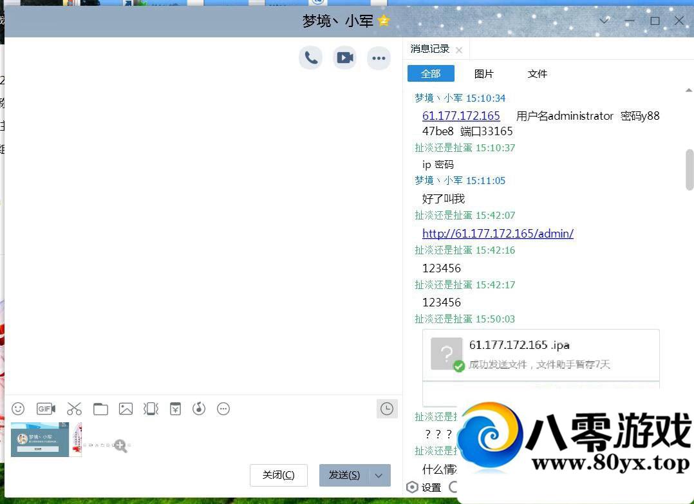Switch to the 图片 tab

[x=483, y=73]
